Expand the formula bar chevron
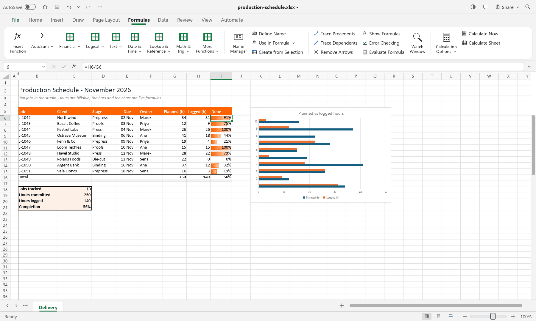The height and width of the screenshot is (321, 536). (529, 67)
